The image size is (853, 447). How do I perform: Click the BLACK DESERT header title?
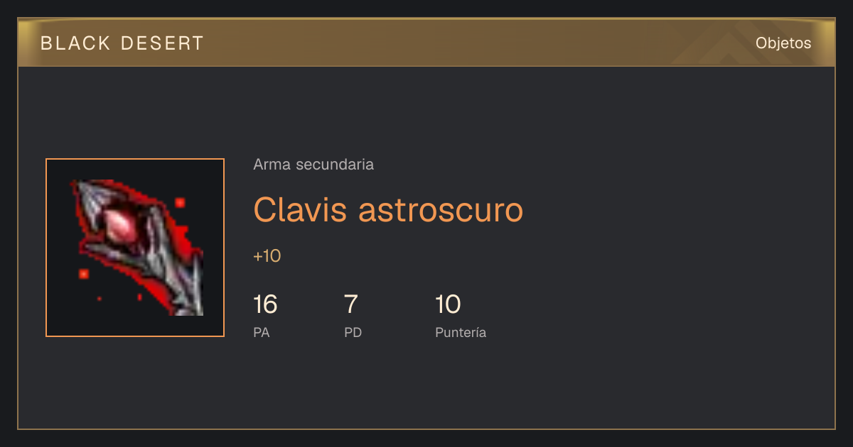coord(122,43)
